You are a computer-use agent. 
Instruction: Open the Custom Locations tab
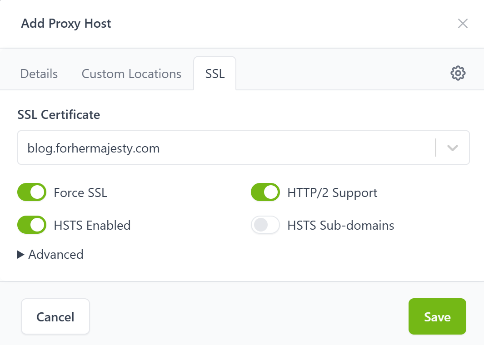[x=131, y=74]
